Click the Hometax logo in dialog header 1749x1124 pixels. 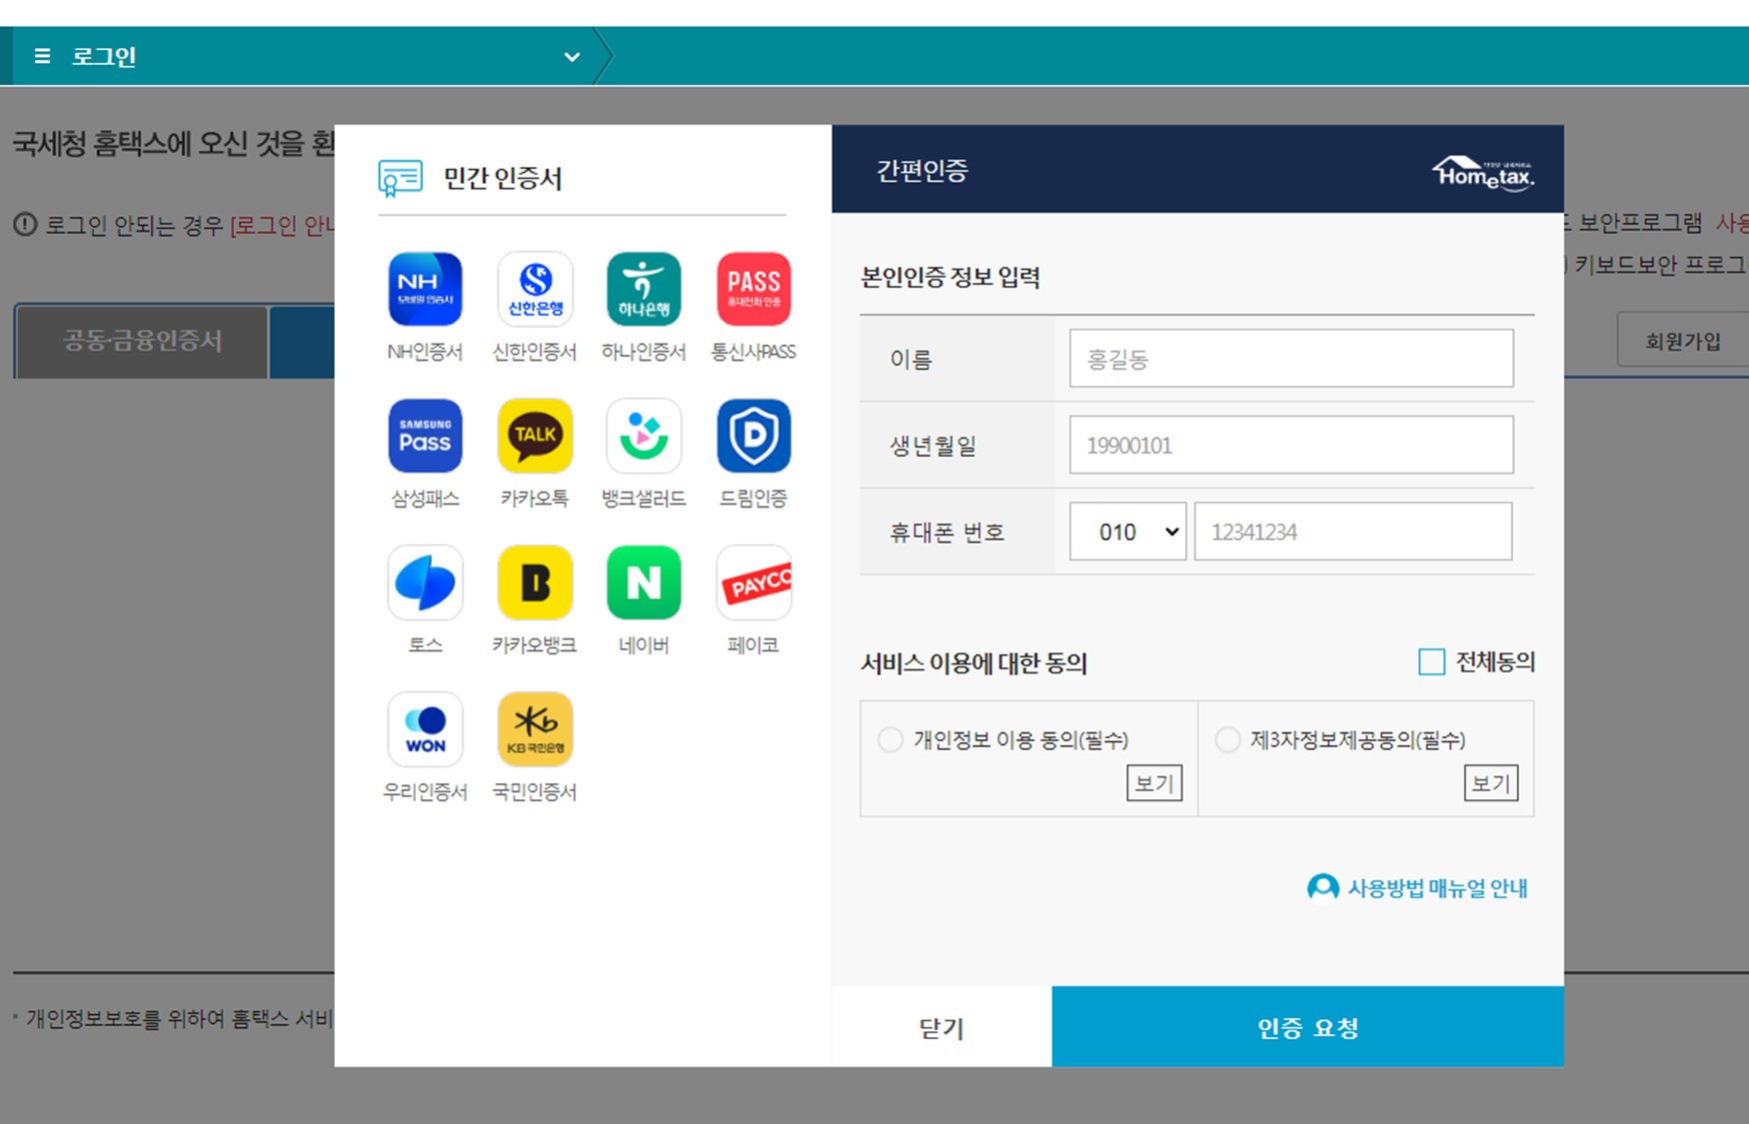pos(1483,172)
